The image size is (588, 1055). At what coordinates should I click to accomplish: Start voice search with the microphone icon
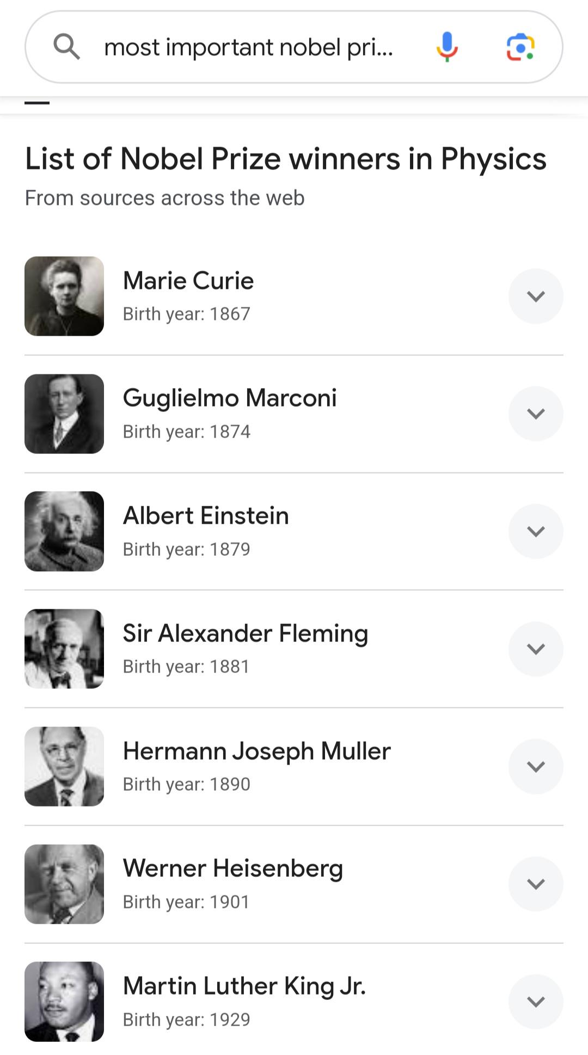(447, 47)
